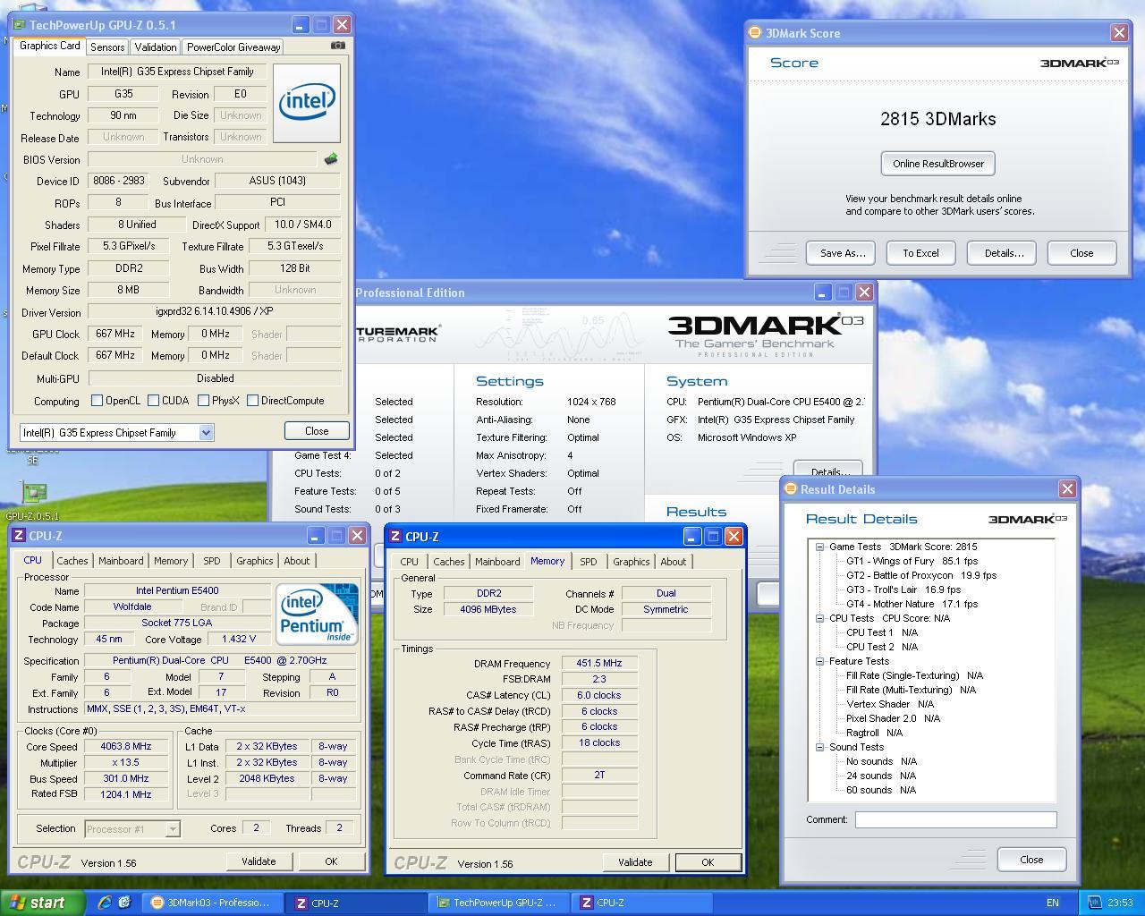The image size is (1145, 916).
Task: Open the GPU selection dropdown in GPU-Z
Action: [206, 433]
